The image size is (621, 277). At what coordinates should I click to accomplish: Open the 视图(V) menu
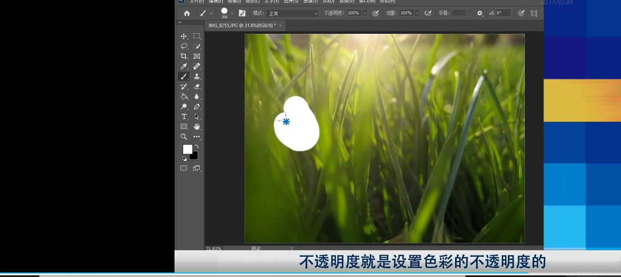346,1
